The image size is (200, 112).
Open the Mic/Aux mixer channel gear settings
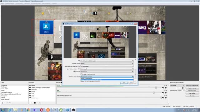pos(166,88)
